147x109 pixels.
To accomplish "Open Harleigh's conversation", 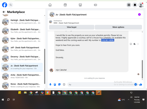I will [x=22, y=21].
